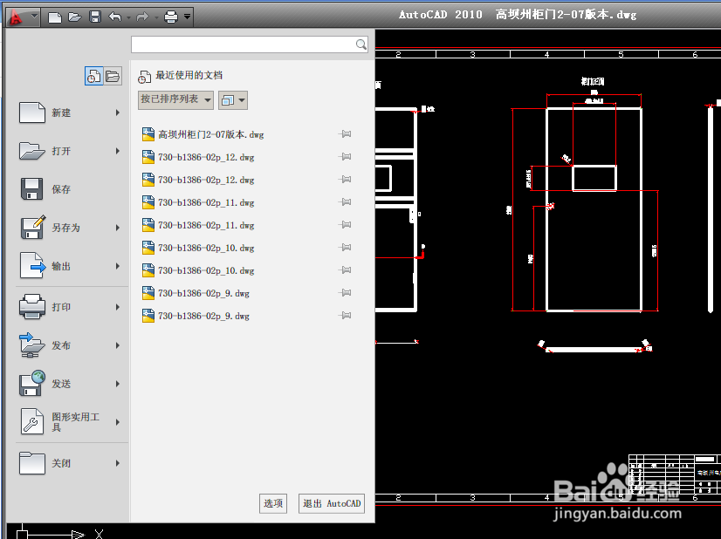The image size is (721, 539).
Task: Select the 新建 menu item
Action: 69,113
